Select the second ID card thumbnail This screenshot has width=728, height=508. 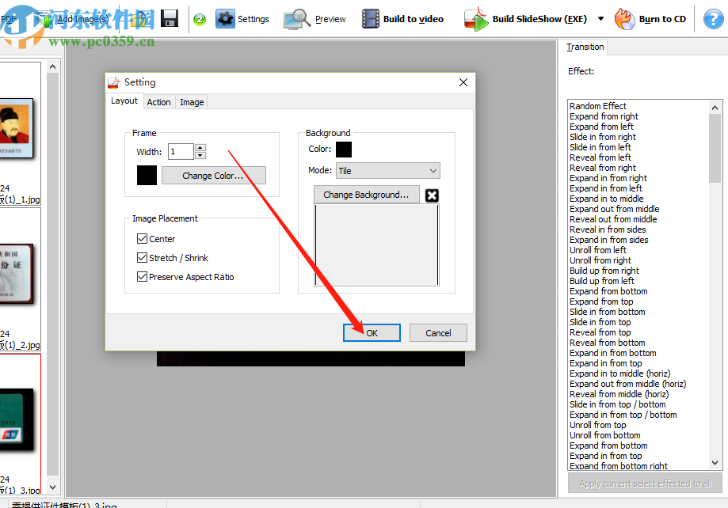point(17,274)
